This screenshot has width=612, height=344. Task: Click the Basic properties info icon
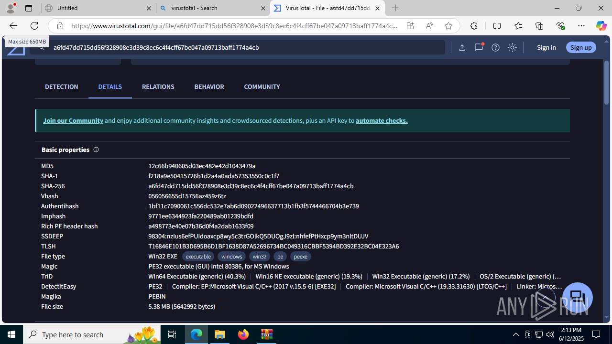[x=96, y=150]
